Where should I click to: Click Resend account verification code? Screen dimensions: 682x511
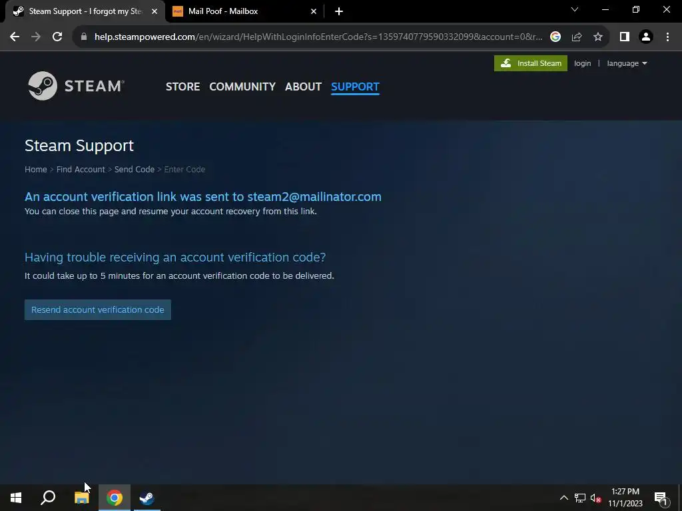pos(98,310)
